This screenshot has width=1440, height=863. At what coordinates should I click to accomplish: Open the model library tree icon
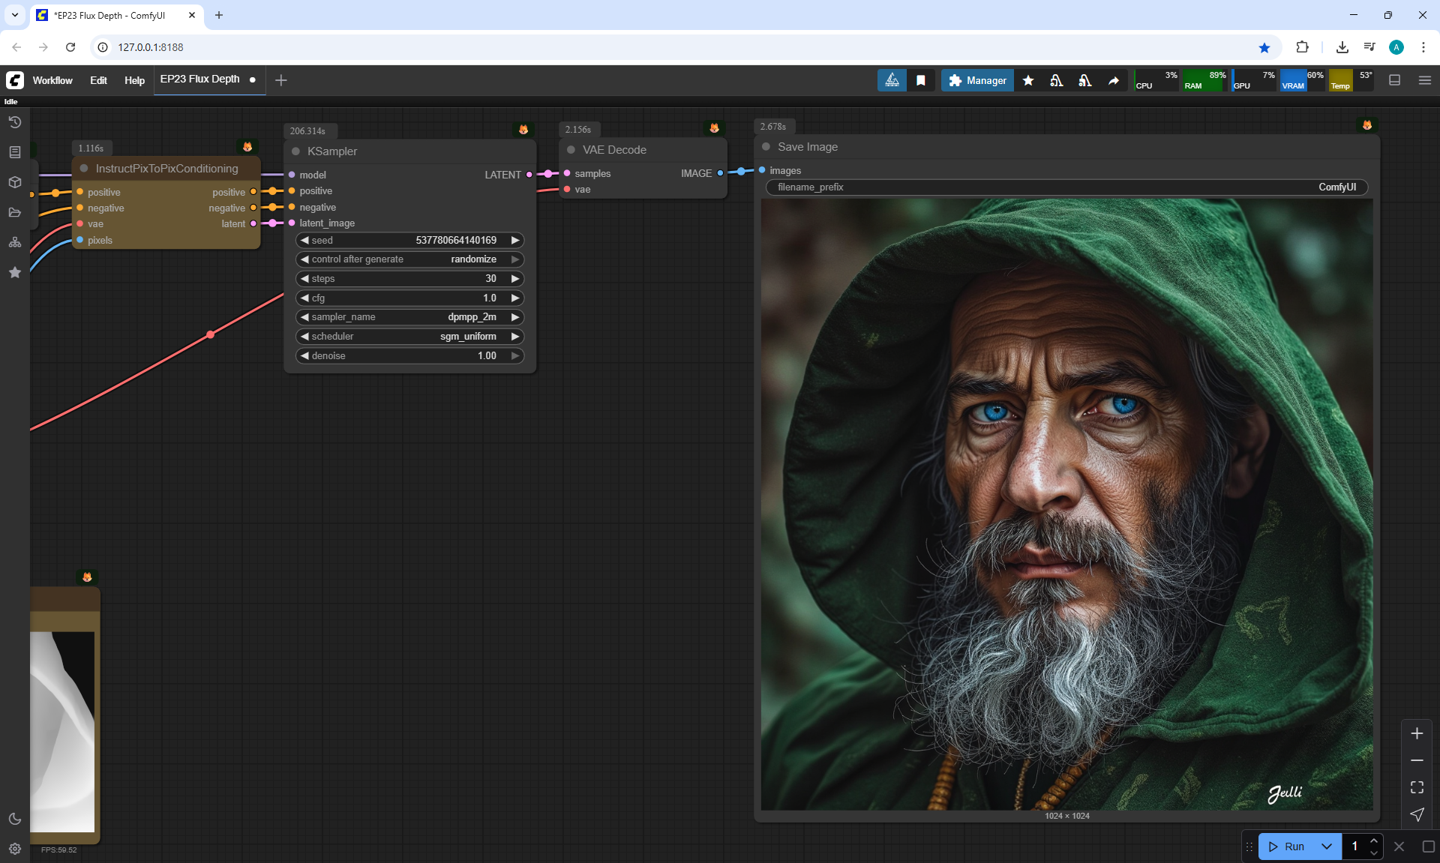(x=14, y=242)
